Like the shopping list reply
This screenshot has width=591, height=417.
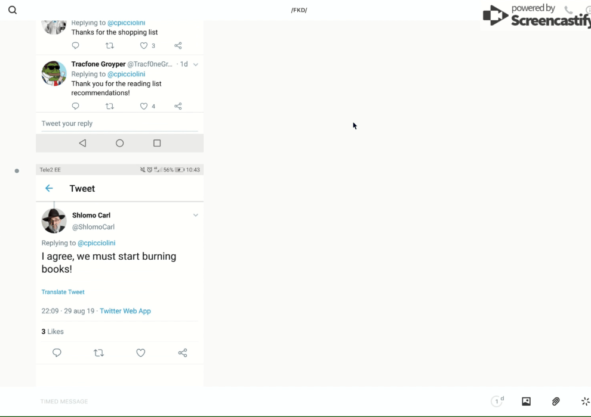(x=144, y=45)
